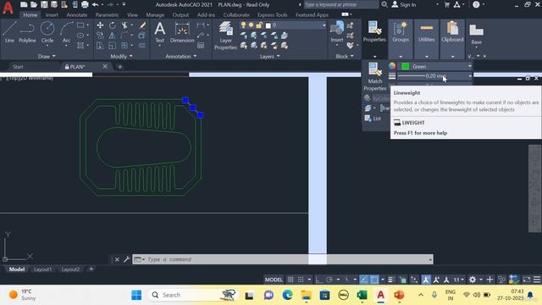This screenshot has height=305, width=542.
Task: Select the Copy tool in Modify
Action: [x=100, y=36]
